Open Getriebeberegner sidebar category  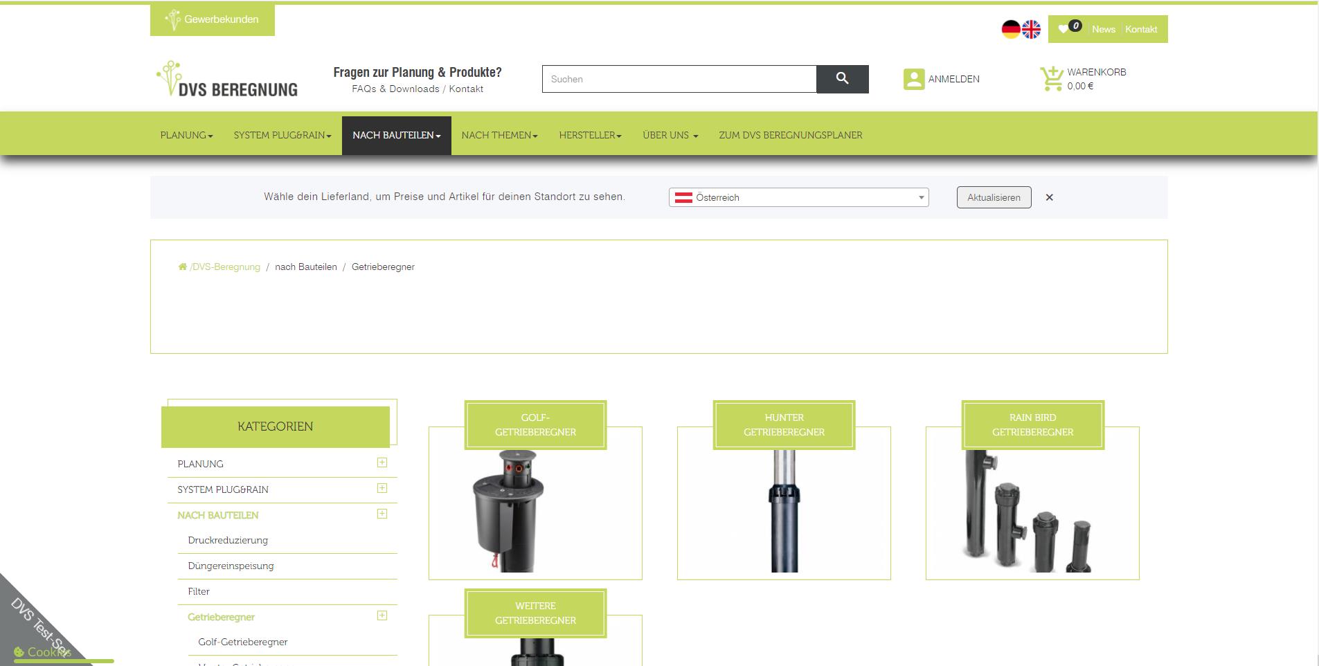[221, 617]
